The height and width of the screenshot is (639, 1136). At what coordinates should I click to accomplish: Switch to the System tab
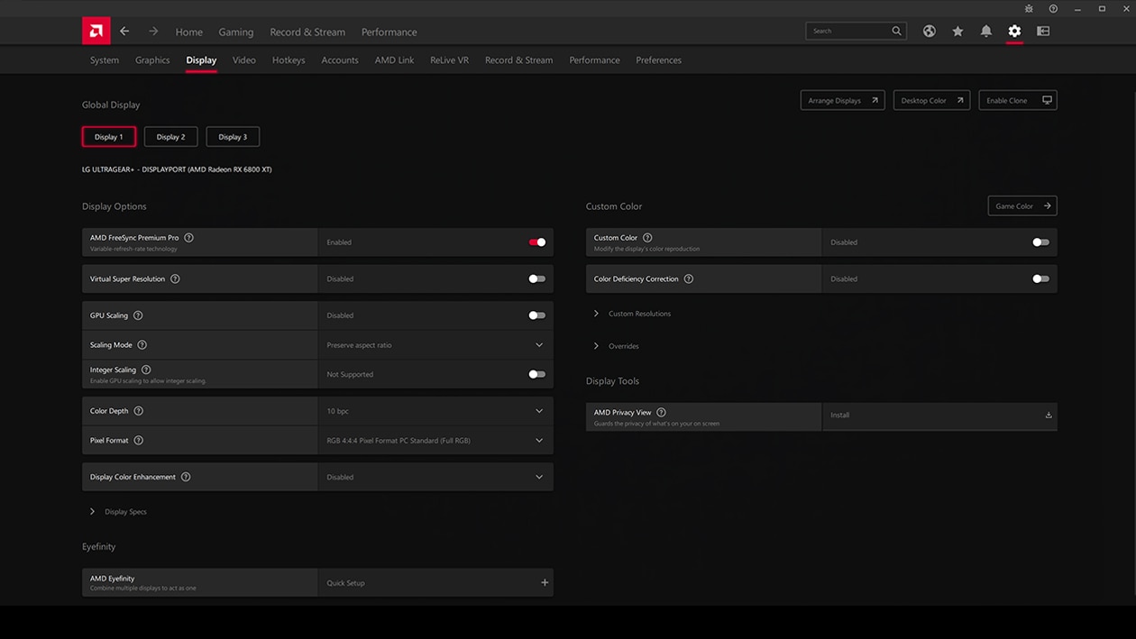click(x=105, y=60)
